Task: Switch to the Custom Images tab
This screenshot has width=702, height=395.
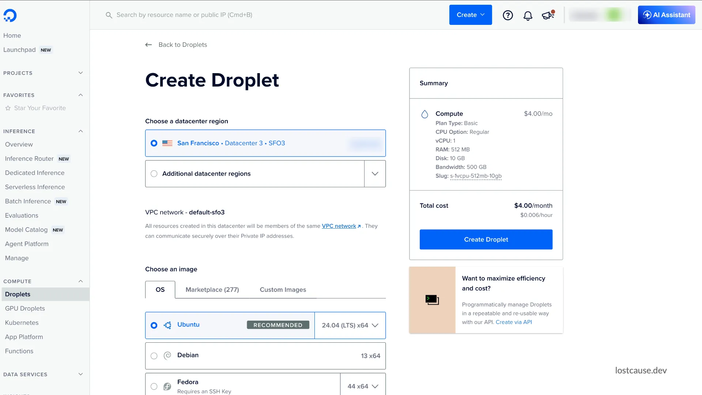Action: coord(283,290)
